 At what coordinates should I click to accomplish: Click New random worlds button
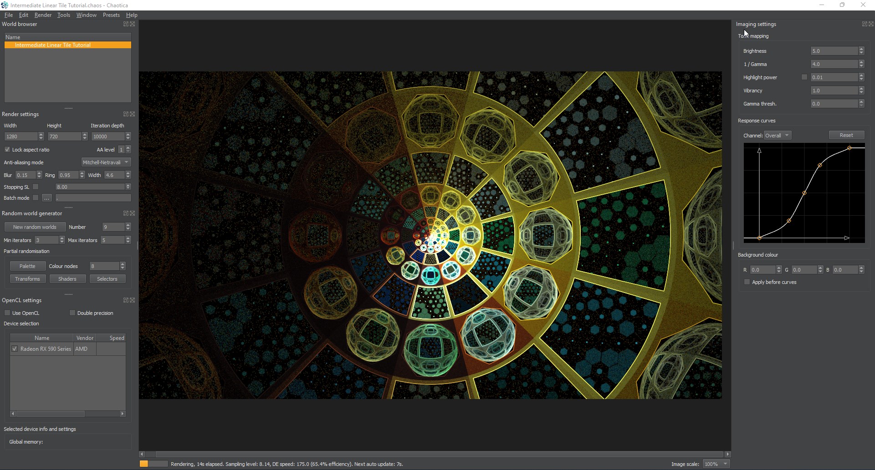35,227
